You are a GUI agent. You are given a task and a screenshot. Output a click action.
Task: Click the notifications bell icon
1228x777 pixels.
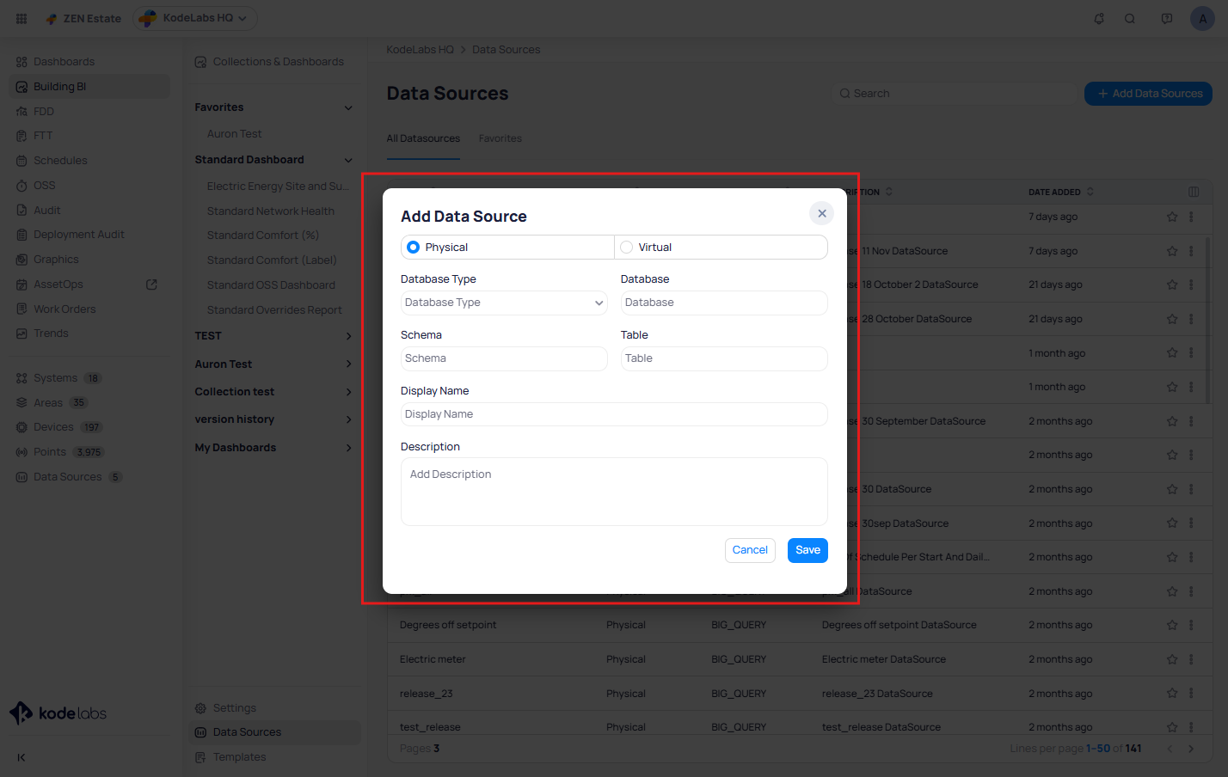(x=1099, y=18)
